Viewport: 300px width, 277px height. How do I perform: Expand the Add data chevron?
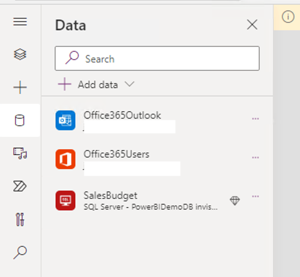click(129, 84)
